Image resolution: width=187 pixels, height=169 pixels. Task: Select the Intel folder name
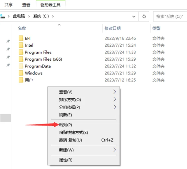pyautogui.click(x=29, y=45)
